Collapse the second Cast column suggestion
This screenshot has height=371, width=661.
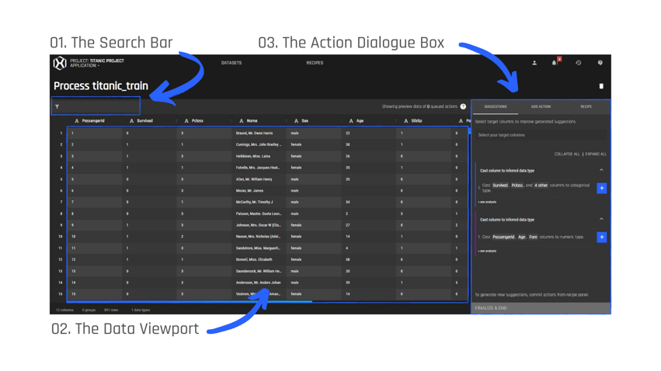[x=601, y=219]
